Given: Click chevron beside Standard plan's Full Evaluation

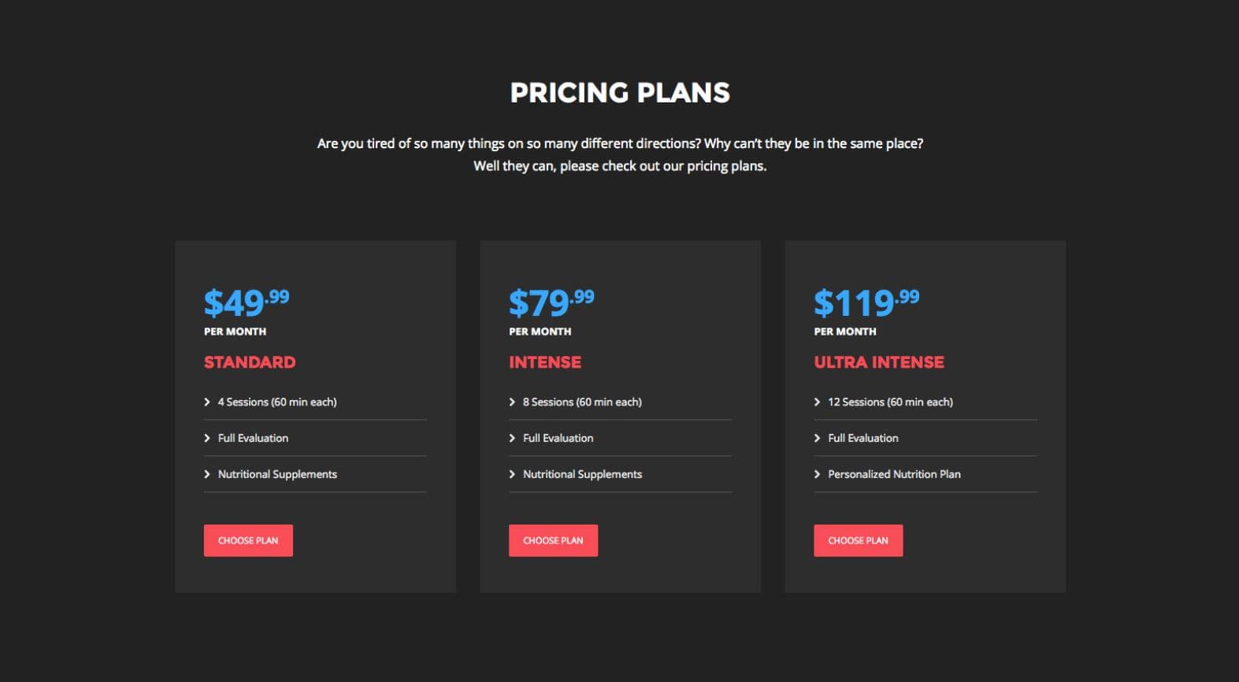Looking at the screenshot, I should (x=207, y=438).
